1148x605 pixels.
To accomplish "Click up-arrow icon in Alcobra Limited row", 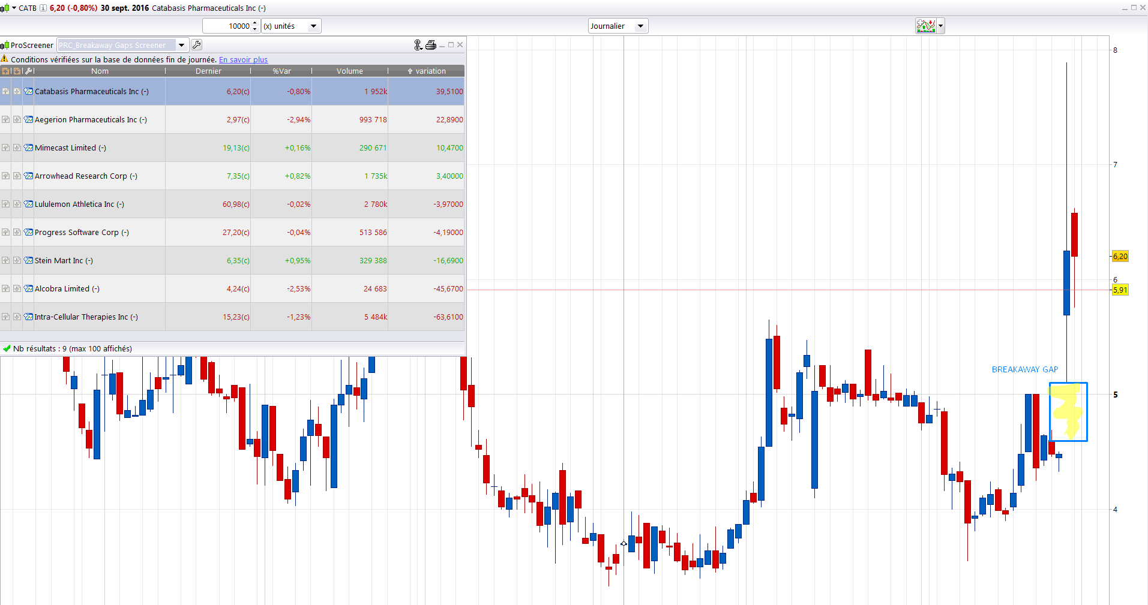I will click(x=6, y=288).
